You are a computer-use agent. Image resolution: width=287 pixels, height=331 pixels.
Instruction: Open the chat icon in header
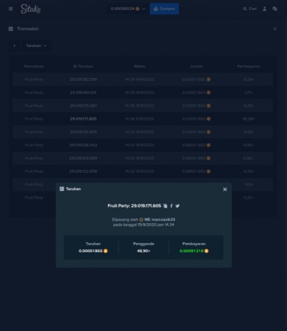pos(275,9)
